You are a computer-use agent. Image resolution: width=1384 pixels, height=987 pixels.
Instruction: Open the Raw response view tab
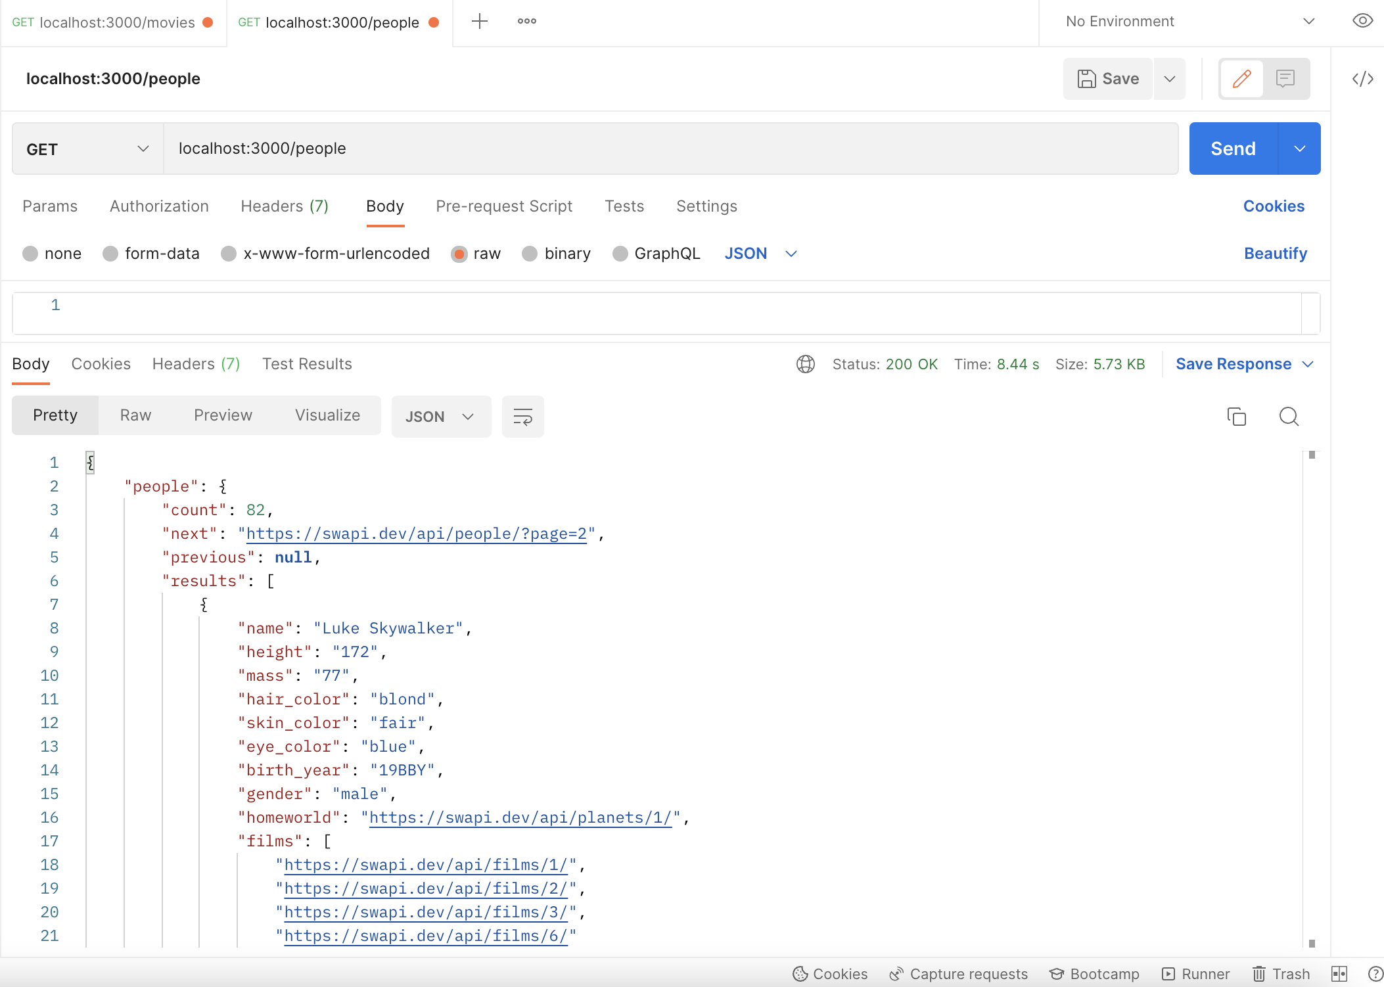(135, 415)
